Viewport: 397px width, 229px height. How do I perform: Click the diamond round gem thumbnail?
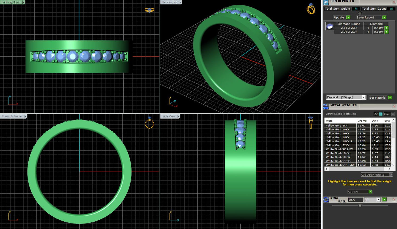[329, 26]
